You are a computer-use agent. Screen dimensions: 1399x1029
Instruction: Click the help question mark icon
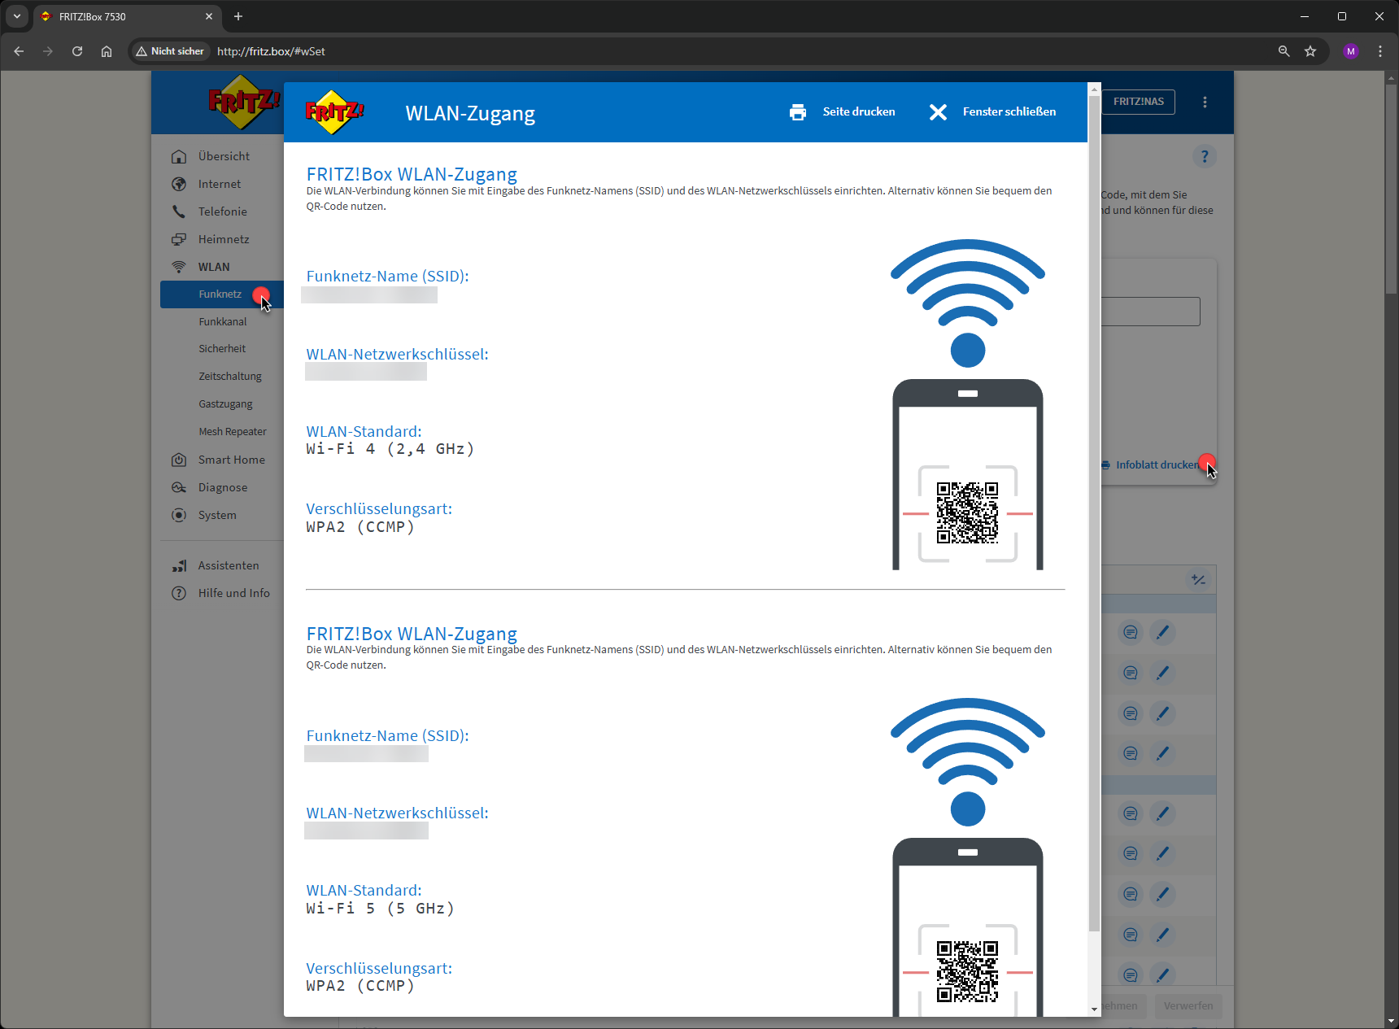pos(1205,156)
